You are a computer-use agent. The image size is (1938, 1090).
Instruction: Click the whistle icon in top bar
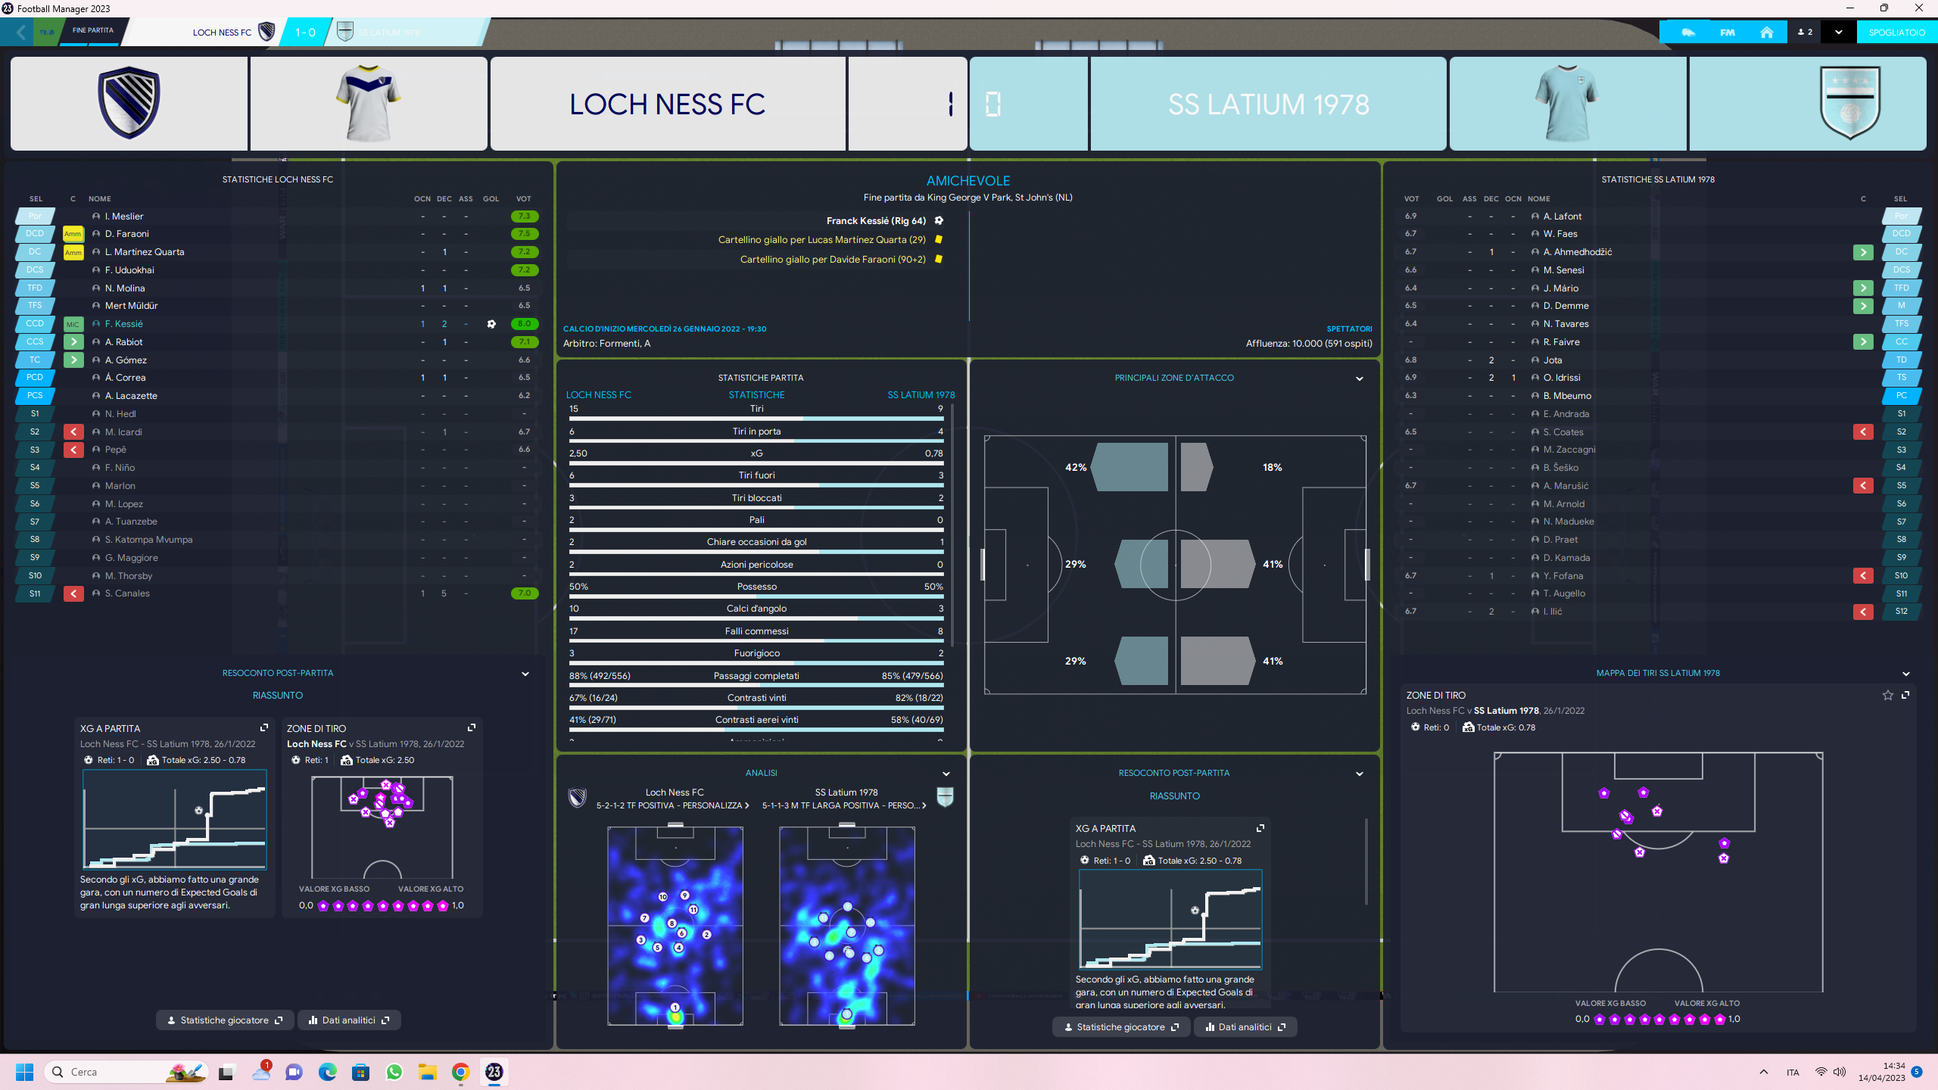[1688, 33]
